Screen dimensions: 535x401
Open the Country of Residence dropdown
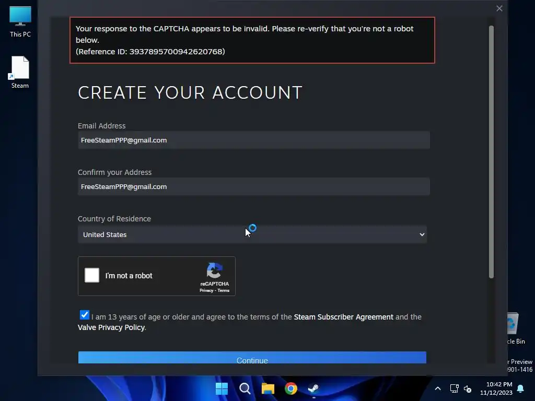(x=252, y=234)
